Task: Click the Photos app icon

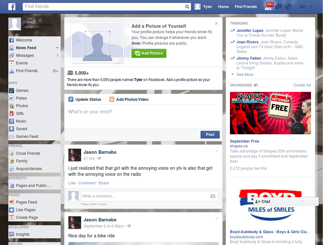Action: pyautogui.click(x=11, y=106)
